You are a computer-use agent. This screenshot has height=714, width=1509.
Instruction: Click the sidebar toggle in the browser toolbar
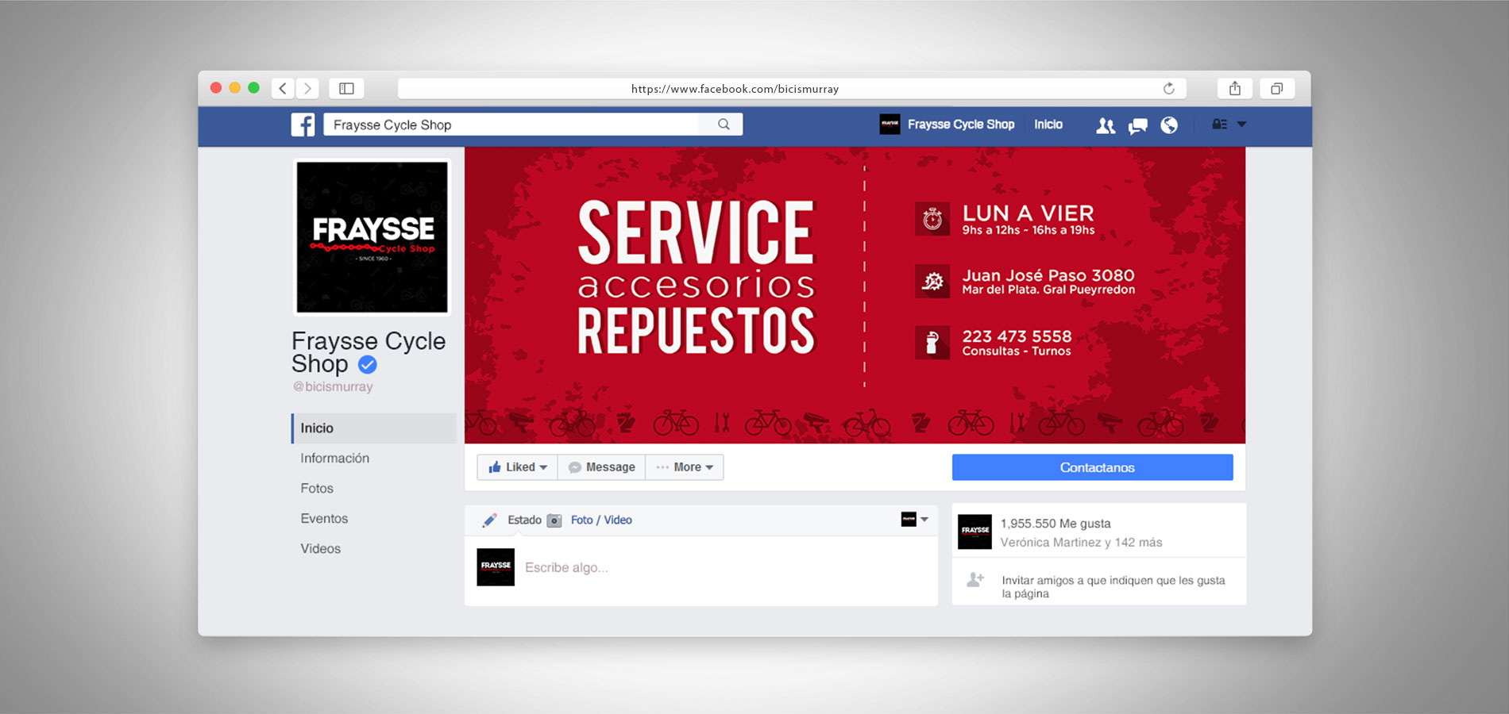(x=346, y=88)
